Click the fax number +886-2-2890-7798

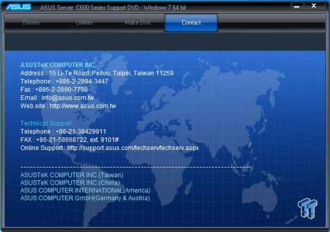(x=61, y=89)
